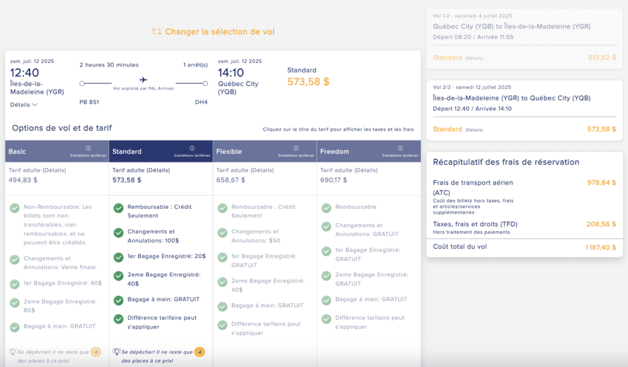Viewport: 628px width, 367px height.
Task: Click checkmark beside Non-Remboursable in Basic column
Action: (15, 208)
